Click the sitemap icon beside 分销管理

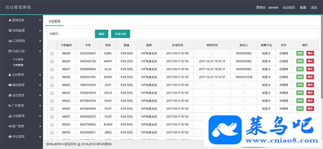pyautogui.click(x=10, y=116)
